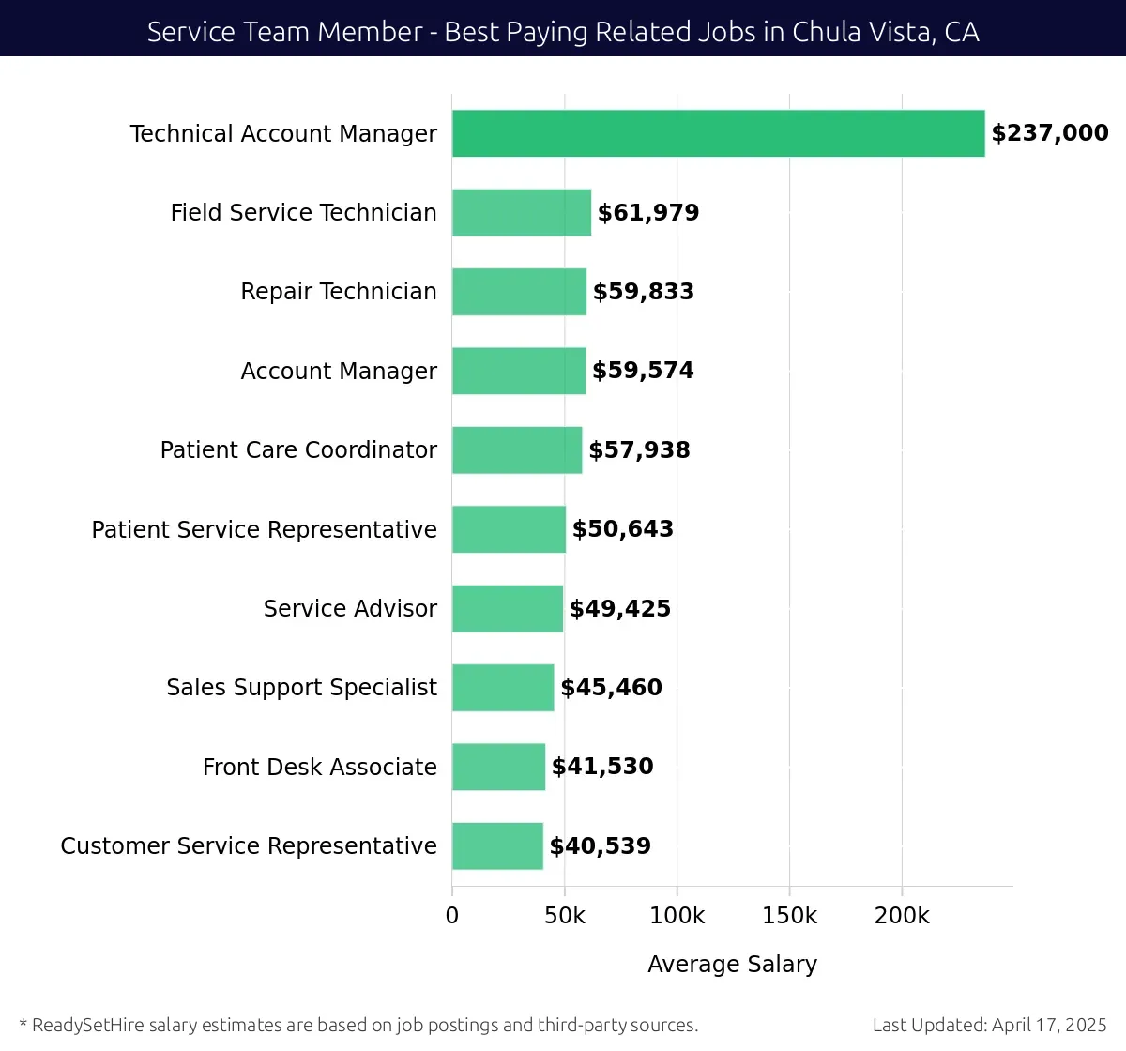
Task: Click the Technical Account Manager bar
Action: coord(719,133)
